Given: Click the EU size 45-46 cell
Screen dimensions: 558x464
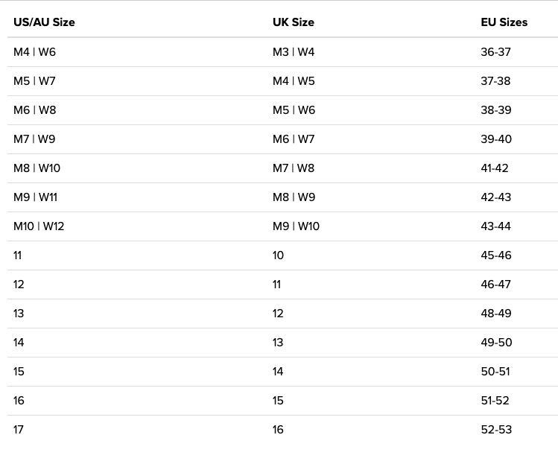Looking at the screenshot, I should click(x=496, y=255).
